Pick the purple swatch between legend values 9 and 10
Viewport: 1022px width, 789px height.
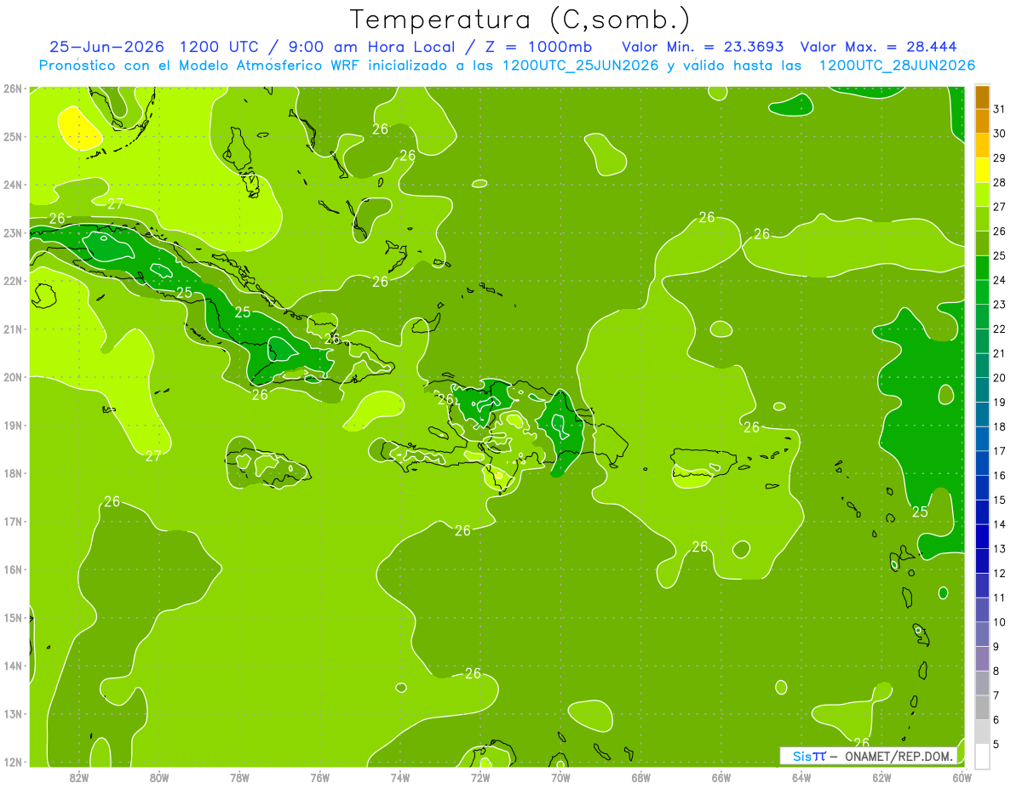coord(982,634)
